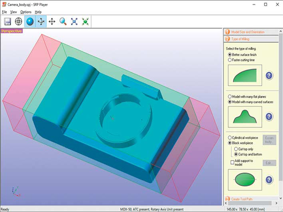The width and height of the screenshot is (283, 212).
Task: Select the pan move arrows tool
Action: (x=52, y=22)
